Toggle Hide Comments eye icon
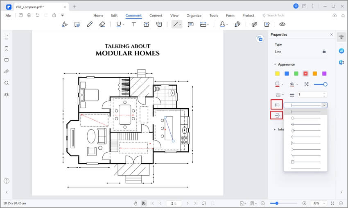Image resolution: width=348 pixels, height=208 pixels. pos(282,24)
